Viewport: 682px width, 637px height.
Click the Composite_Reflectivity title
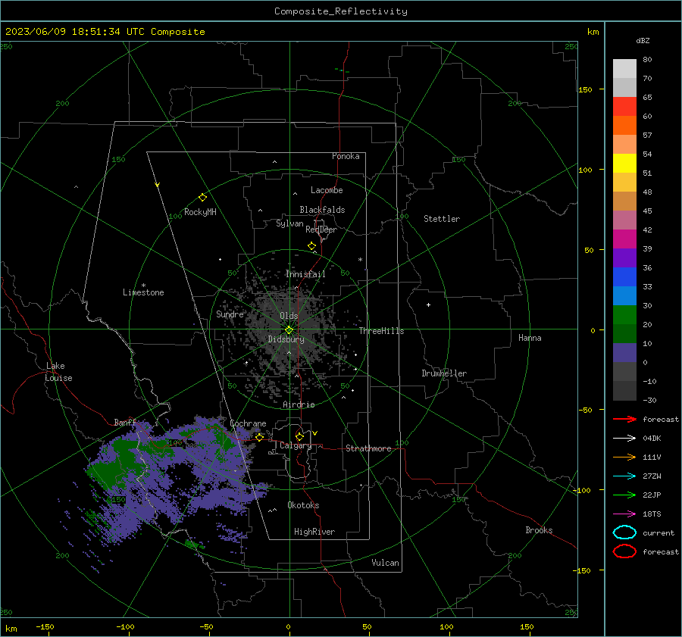pos(340,11)
